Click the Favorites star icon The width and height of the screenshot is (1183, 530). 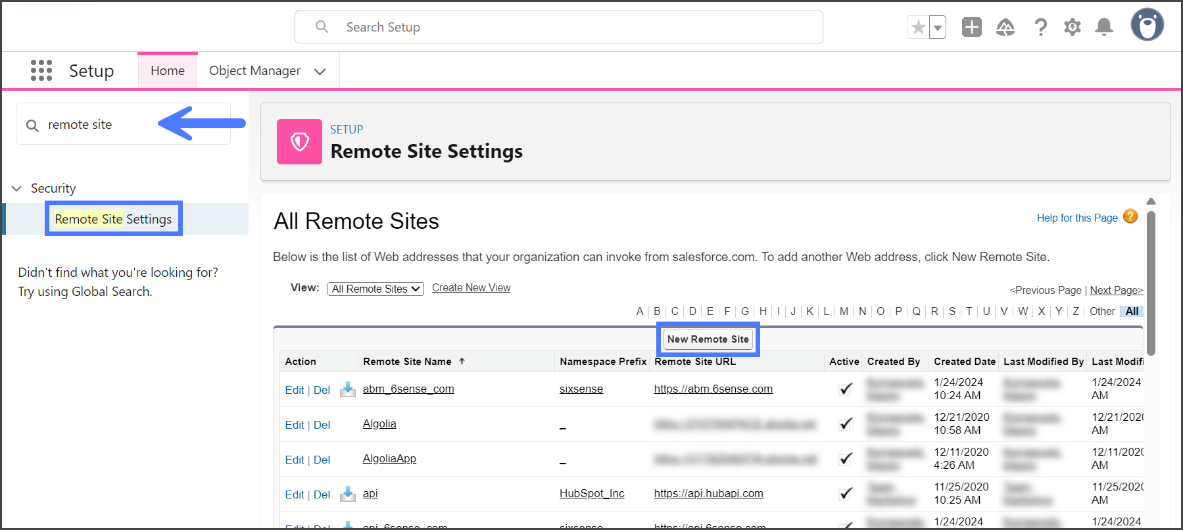[919, 28]
